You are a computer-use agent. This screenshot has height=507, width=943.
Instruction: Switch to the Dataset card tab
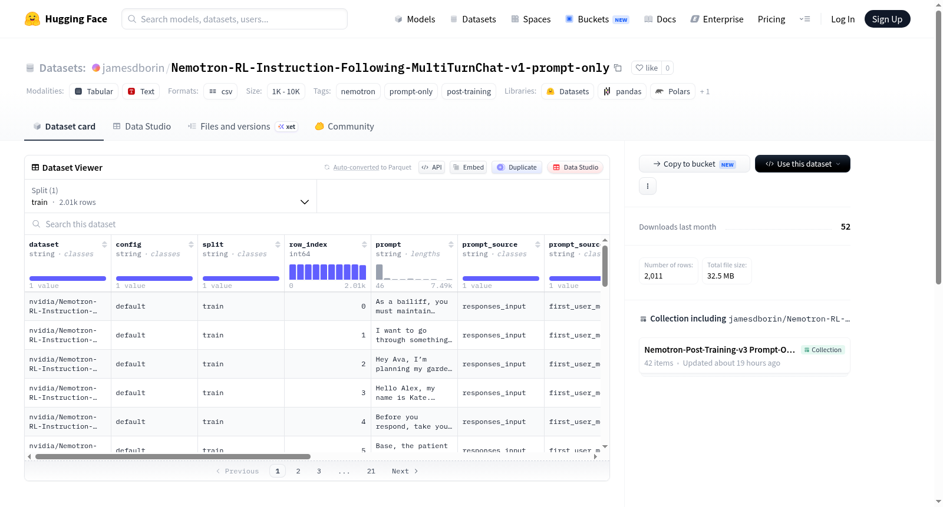[64, 127]
